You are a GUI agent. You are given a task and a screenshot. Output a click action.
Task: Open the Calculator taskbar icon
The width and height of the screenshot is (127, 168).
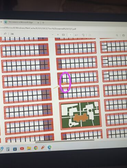pyautogui.click(x=8, y=149)
